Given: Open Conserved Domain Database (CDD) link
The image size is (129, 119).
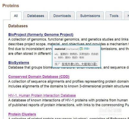Looking at the screenshot, I should (39, 76).
